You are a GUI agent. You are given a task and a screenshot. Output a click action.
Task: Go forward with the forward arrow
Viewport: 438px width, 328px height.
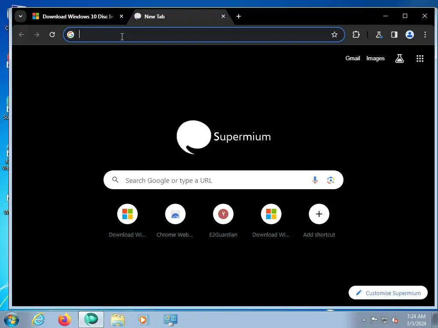[37, 35]
